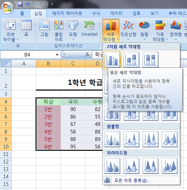Click the Office button logo

pos(7,7)
